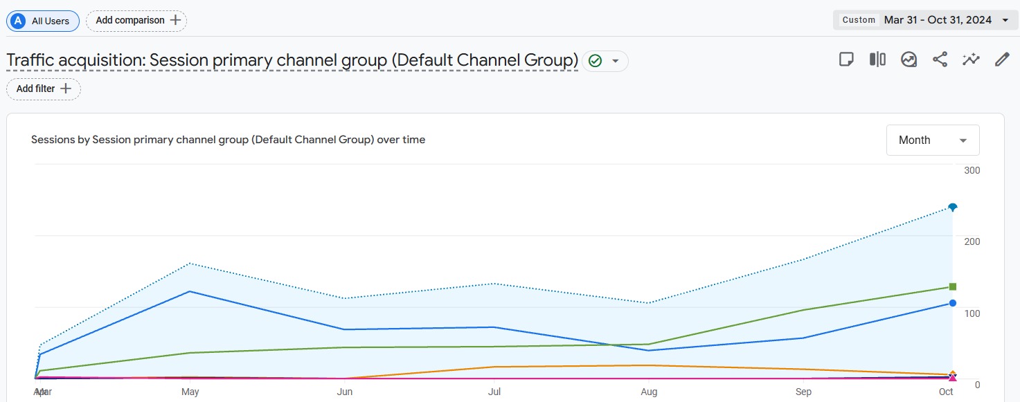Expand the data quality status arrow
This screenshot has height=402, width=1020.
point(615,61)
